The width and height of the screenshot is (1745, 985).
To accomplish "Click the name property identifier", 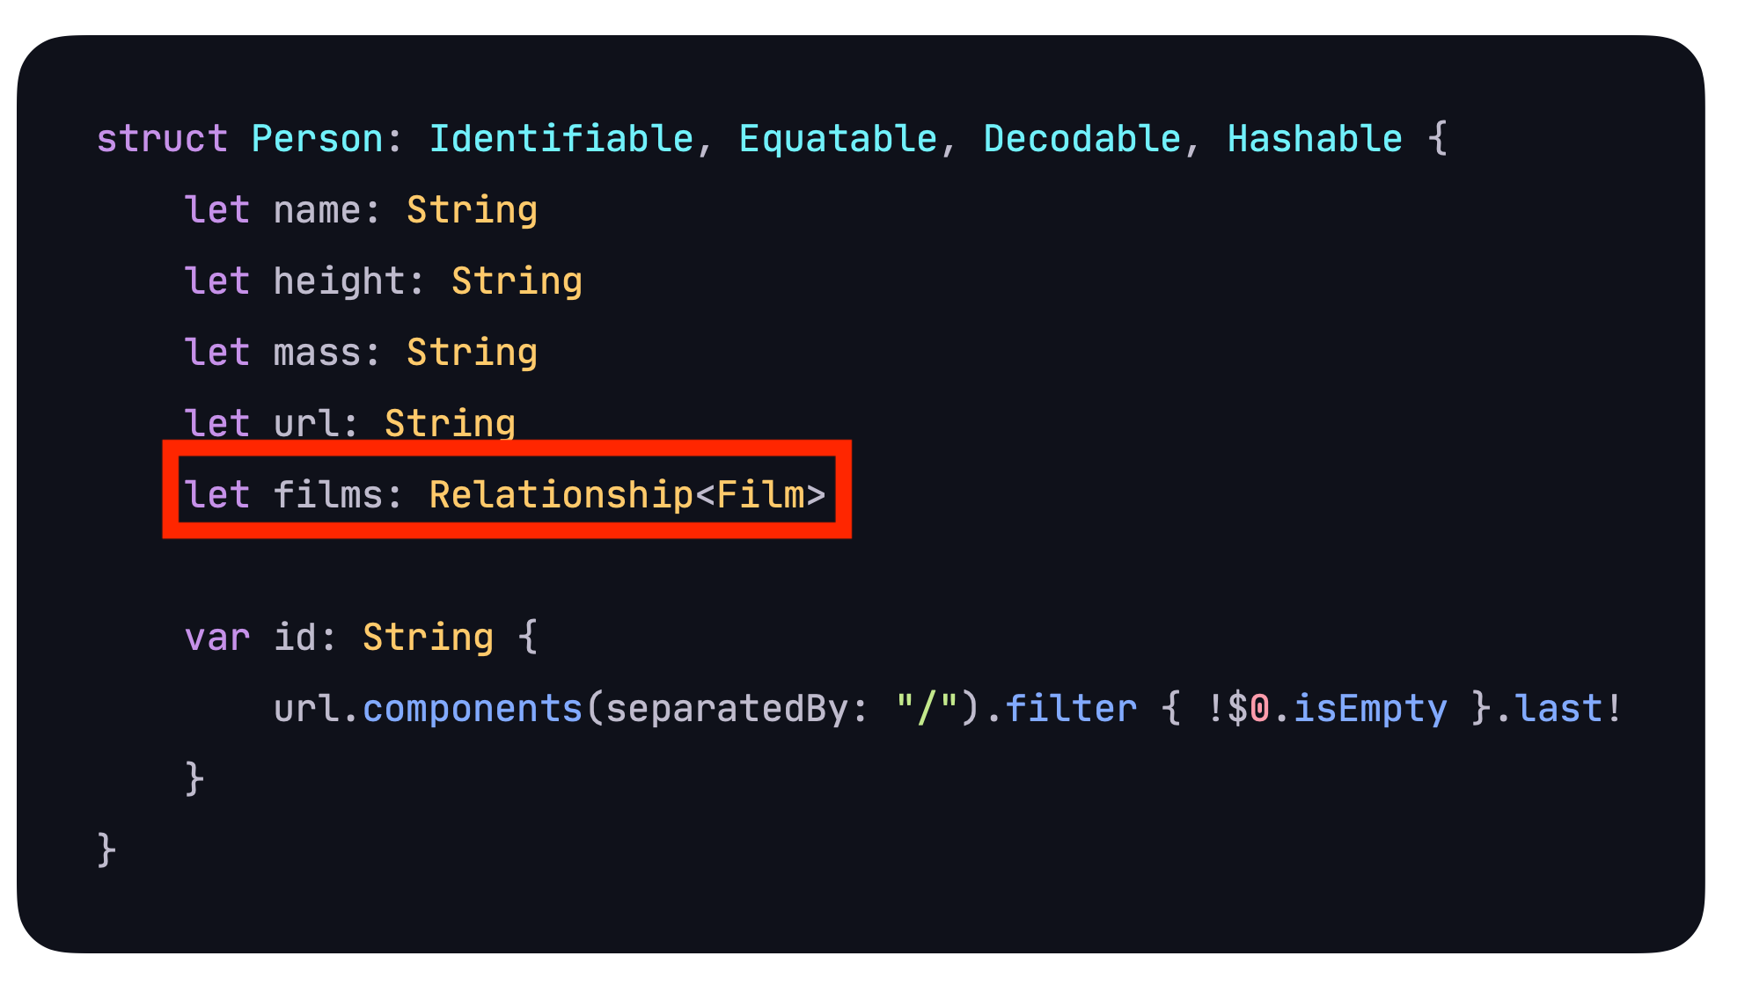I will point(317,210).
